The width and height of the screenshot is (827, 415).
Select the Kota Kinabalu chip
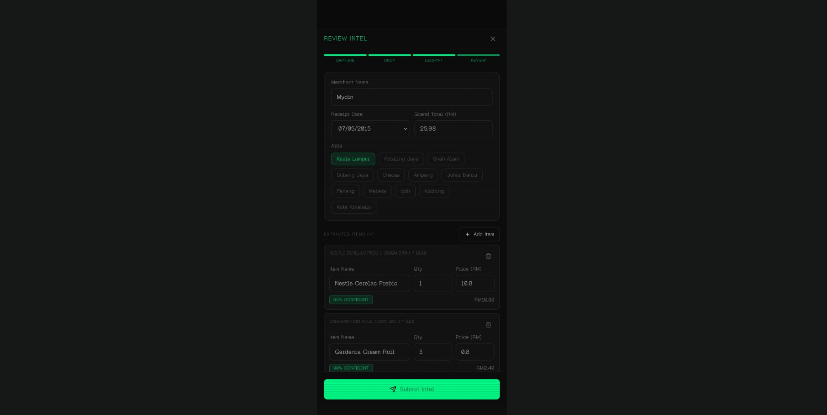[354, 207]
